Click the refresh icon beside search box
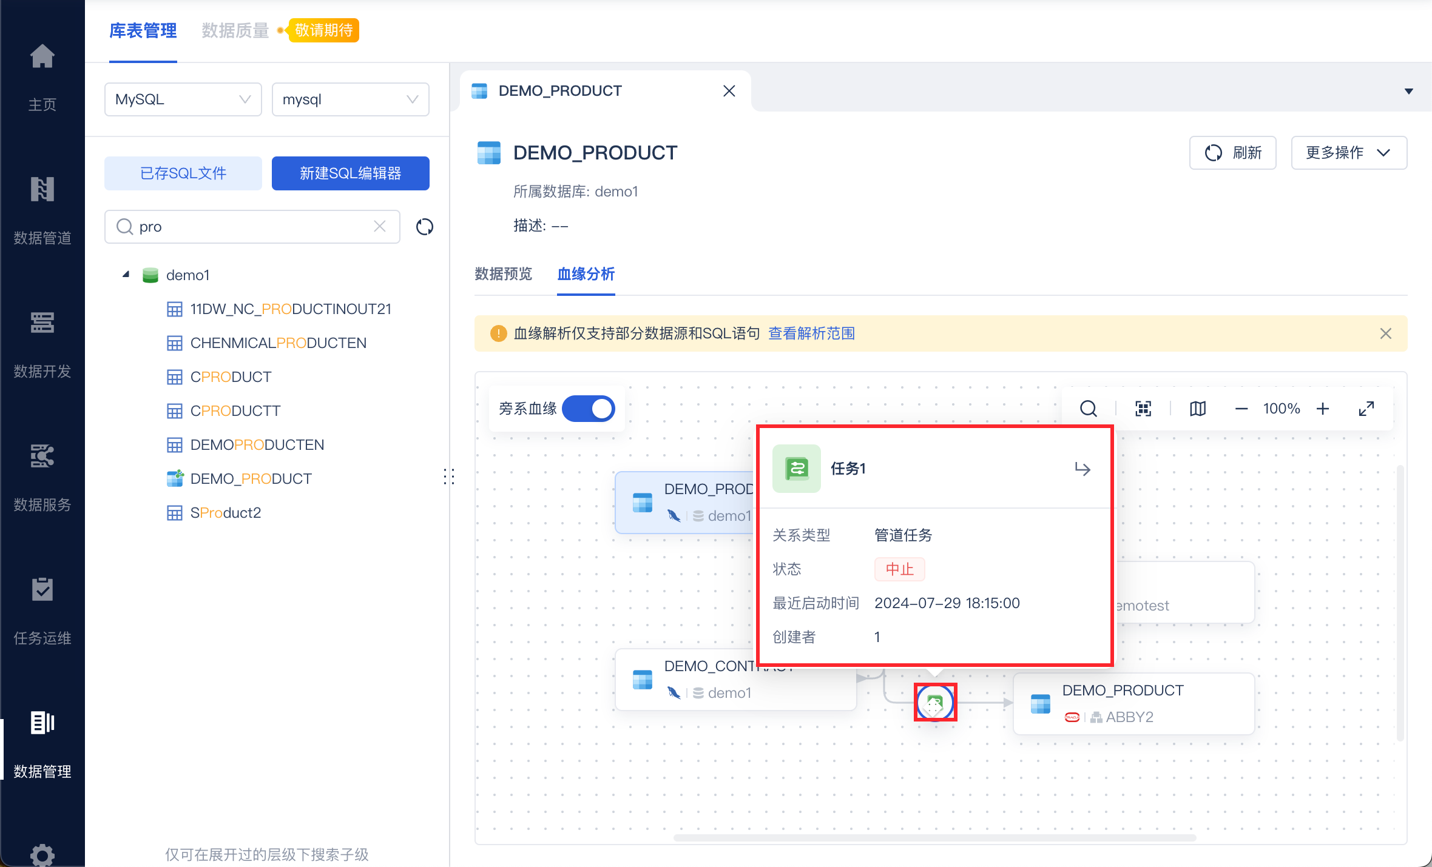This screenshot has width=1432, height=867. coord(425,227)
